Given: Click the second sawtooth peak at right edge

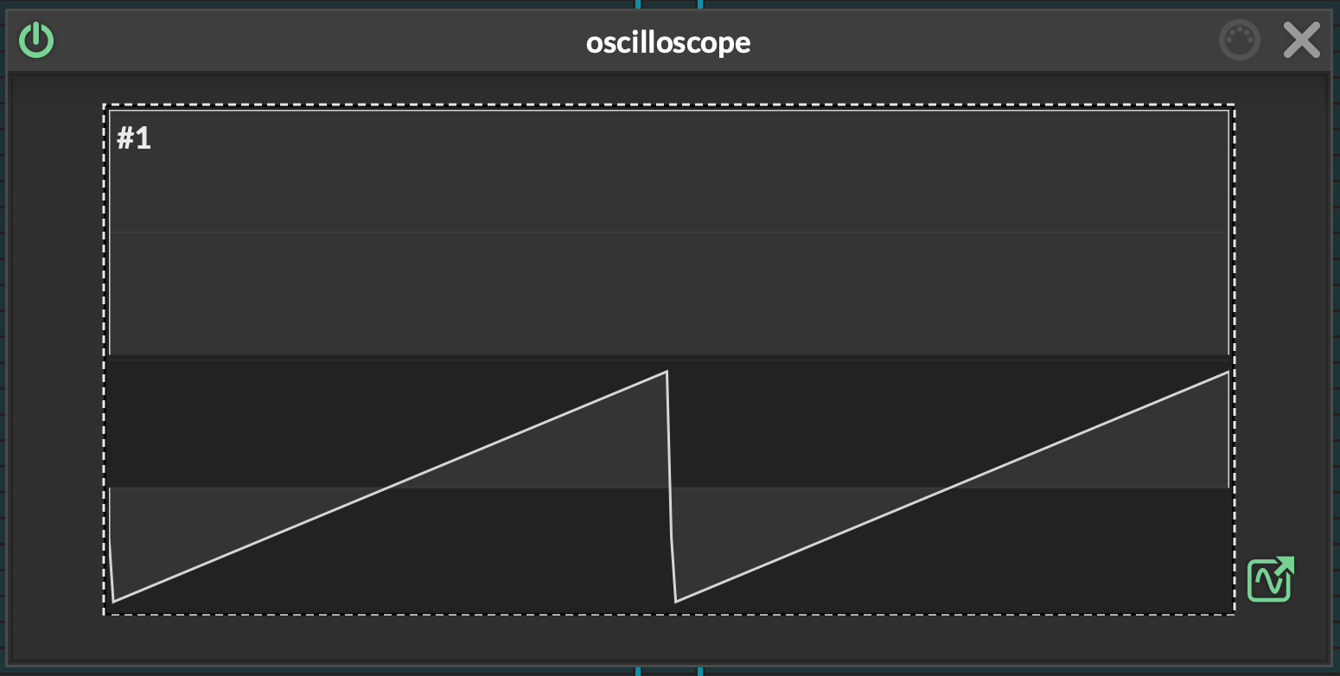Looking at the screenshot, I should click(1227, 373).
